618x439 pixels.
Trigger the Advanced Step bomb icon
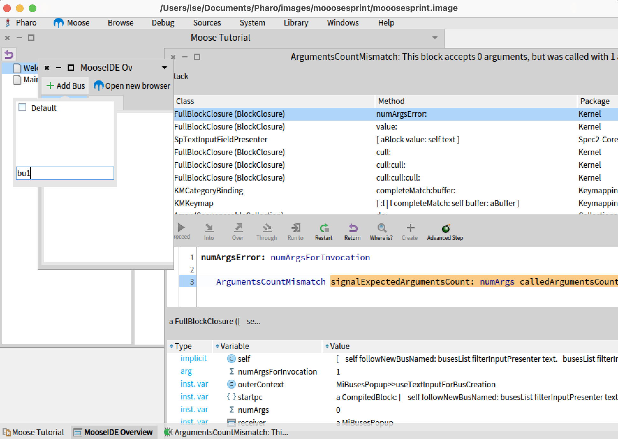pos(445,230)
